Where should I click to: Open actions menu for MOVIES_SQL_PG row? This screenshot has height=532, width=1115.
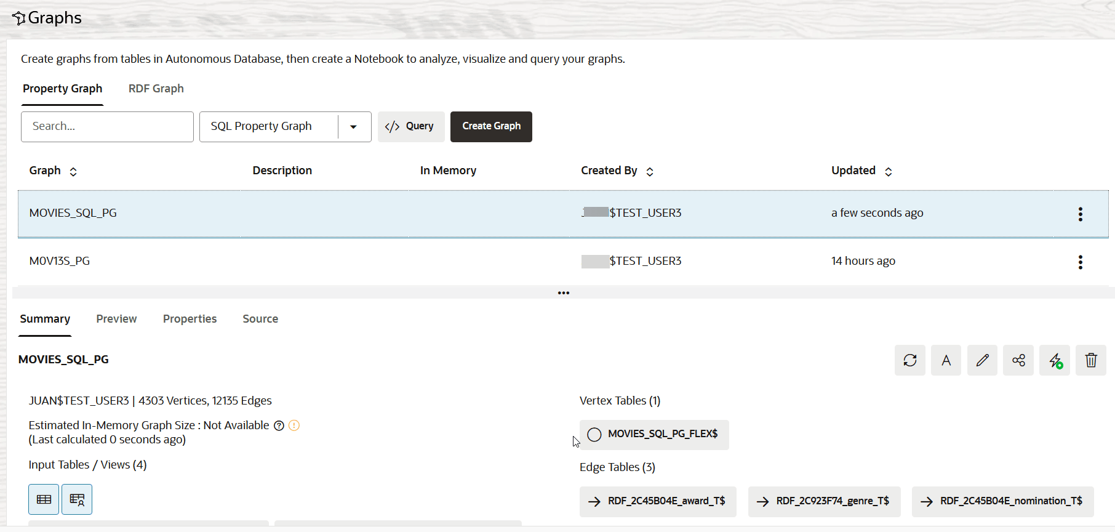(1081, 214)
